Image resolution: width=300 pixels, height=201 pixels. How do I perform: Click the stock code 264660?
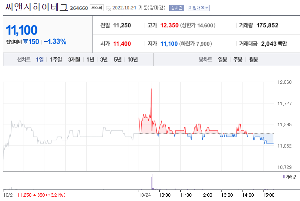coord(79,8)
